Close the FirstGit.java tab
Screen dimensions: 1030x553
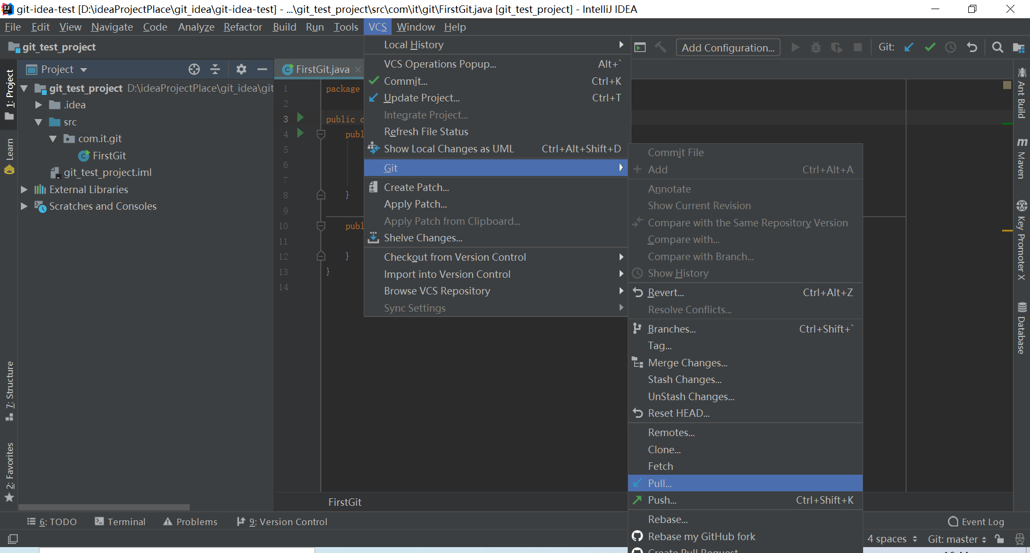coord(358,69)
